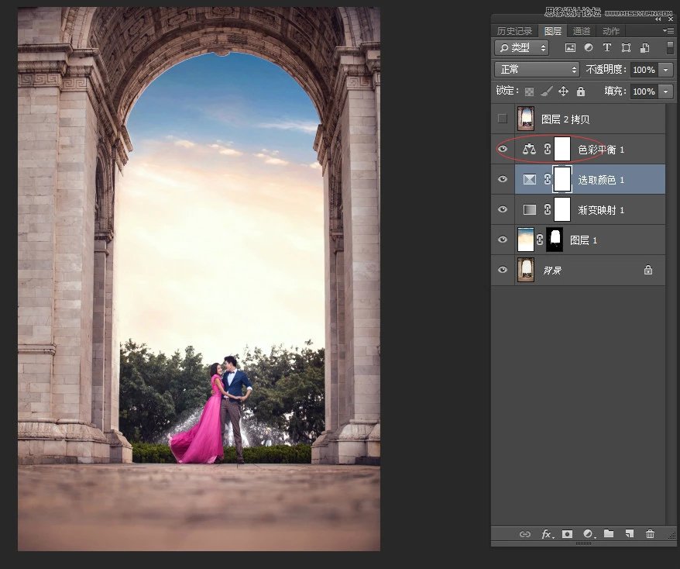
Task: Open the 通道 tab
Action: point(581,31)
